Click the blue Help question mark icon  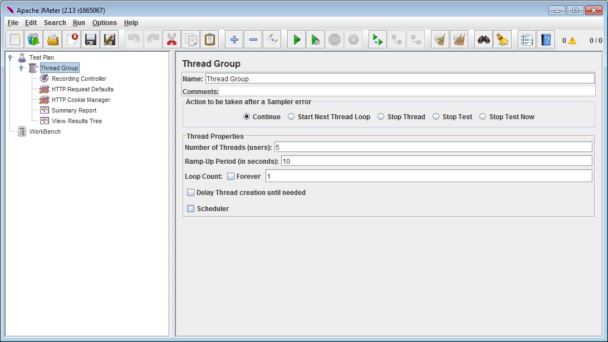coord(546,40)
